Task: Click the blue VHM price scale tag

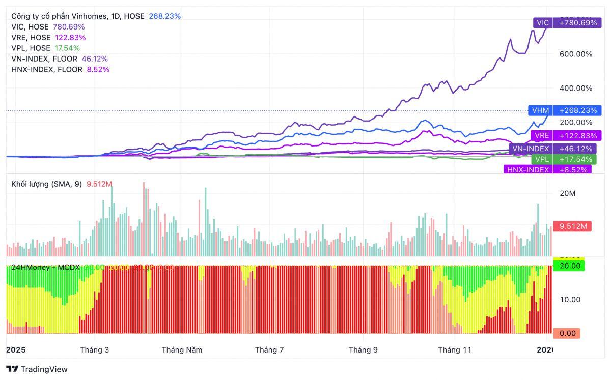Action: click(540, 110)
